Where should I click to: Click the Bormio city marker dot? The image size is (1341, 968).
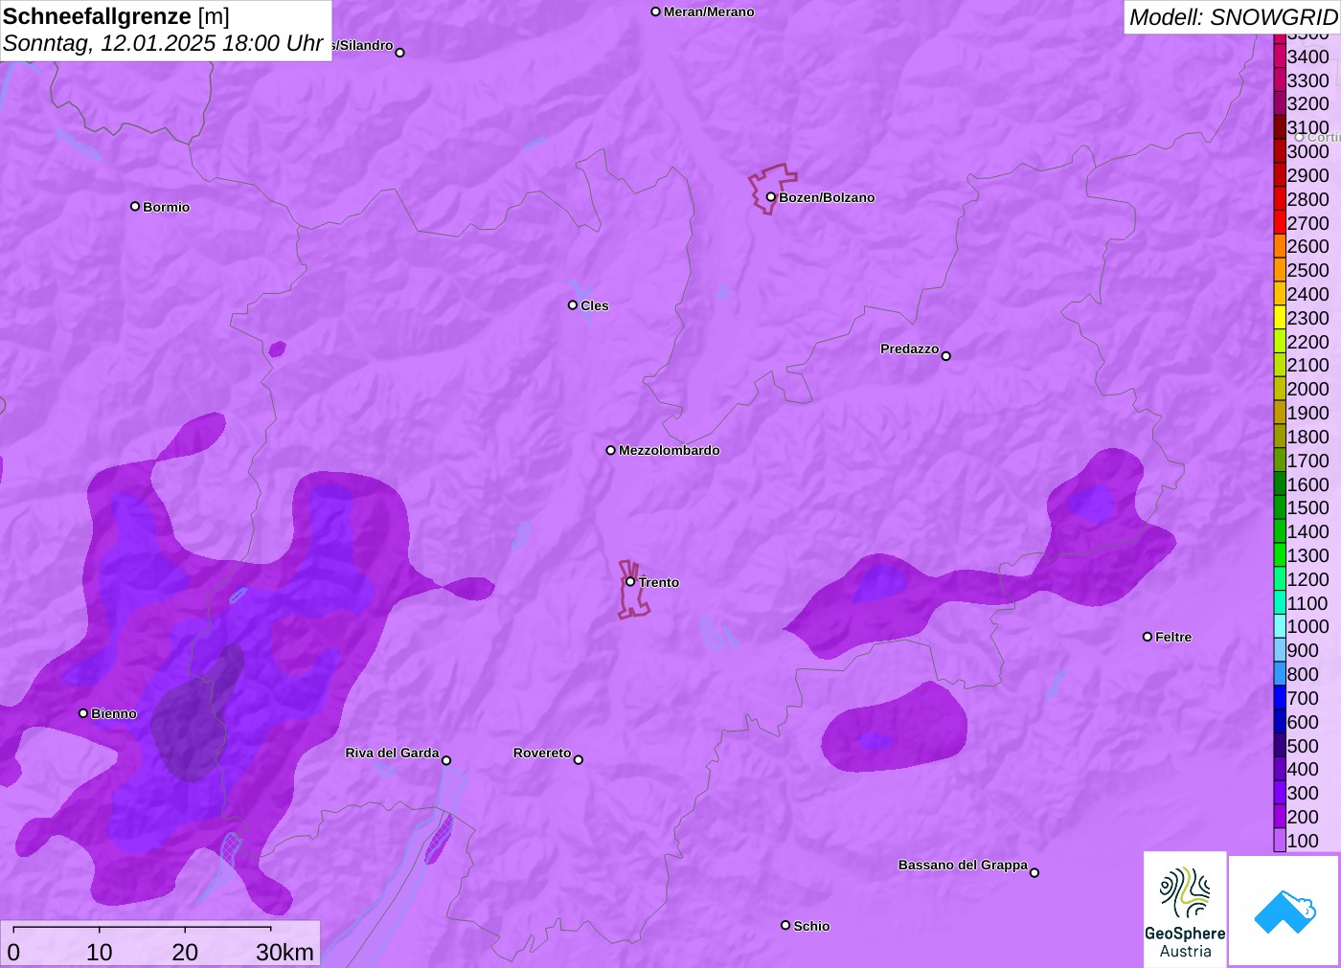click(135, 207)
